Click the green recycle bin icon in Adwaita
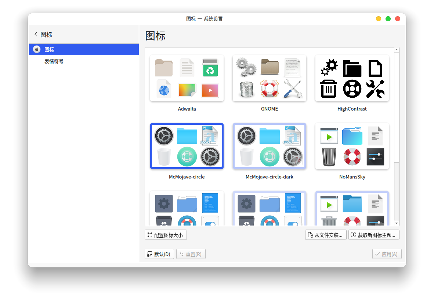Screen dimensions: 434x299 (x=210, y=68)
